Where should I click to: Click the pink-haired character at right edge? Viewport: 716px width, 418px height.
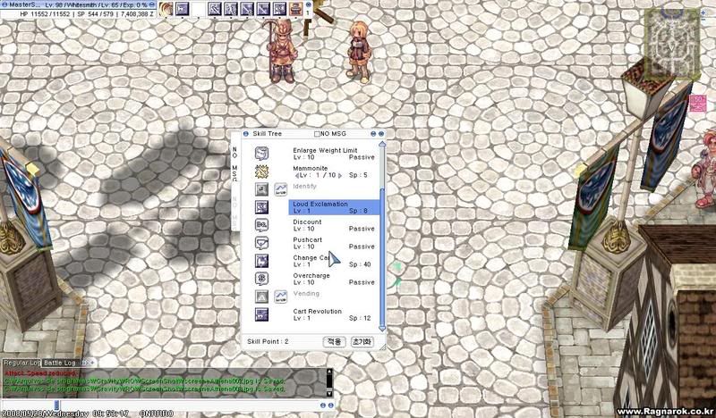click(703, 169)
